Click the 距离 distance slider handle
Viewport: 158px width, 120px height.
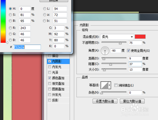104,59
